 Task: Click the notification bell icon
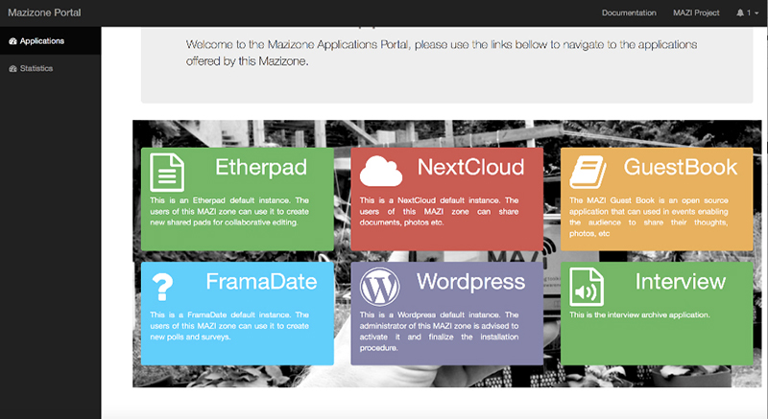point(740,13)
